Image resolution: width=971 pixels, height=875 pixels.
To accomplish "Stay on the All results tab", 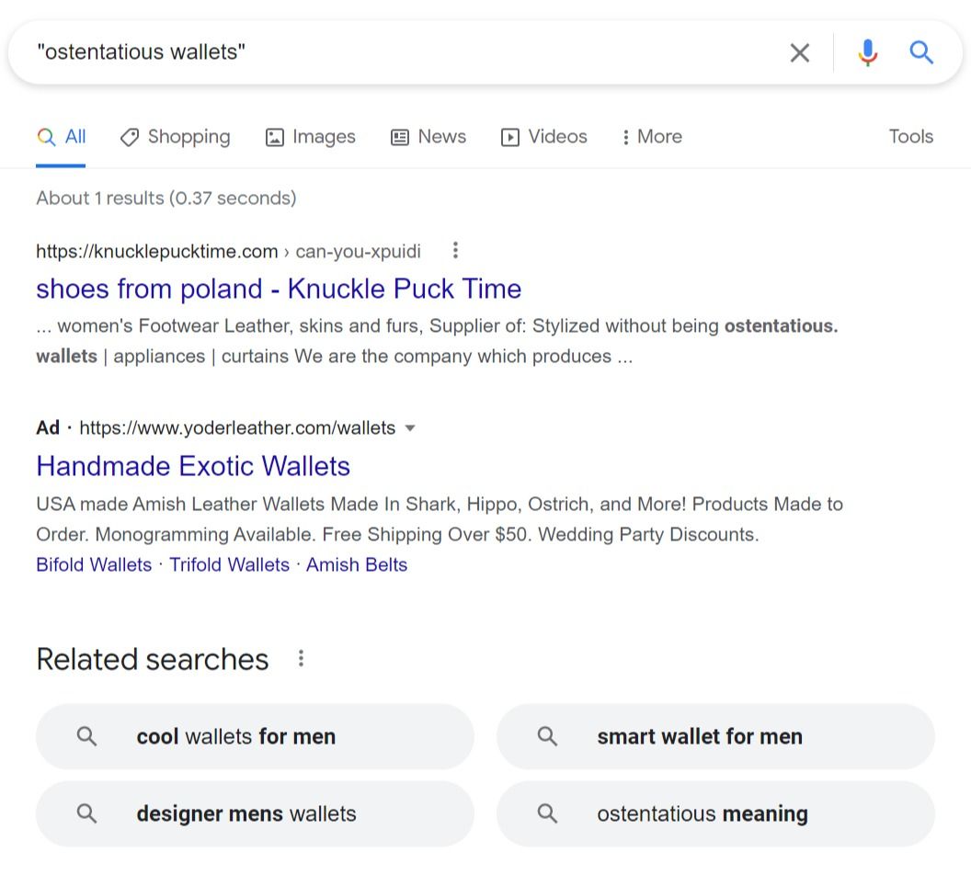I will point(61,136).
